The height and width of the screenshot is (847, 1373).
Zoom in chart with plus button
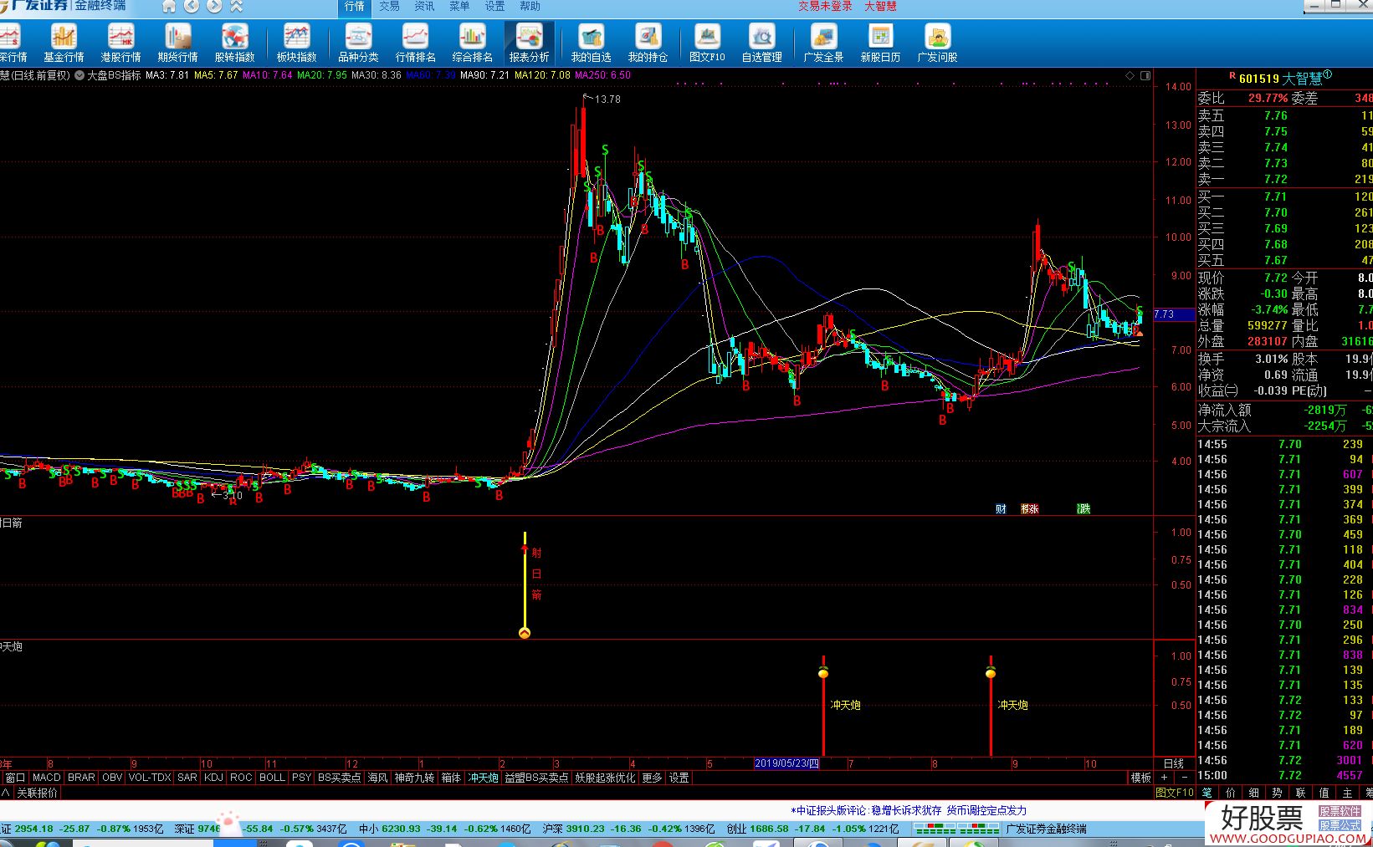pyautogui.click(x=1164, y=778)
